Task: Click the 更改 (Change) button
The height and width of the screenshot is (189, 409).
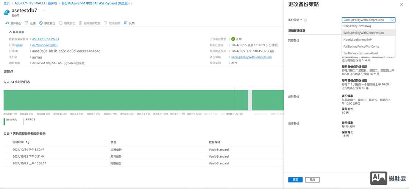Action: point(295,180)
